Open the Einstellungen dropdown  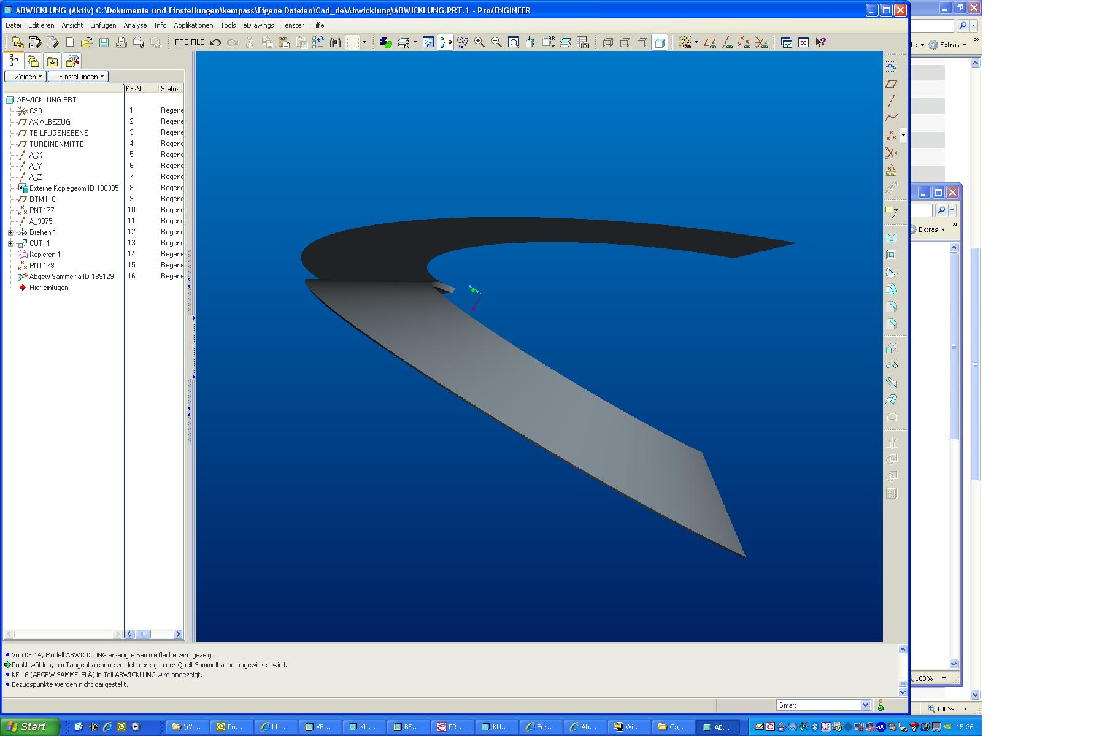(79, 77)
